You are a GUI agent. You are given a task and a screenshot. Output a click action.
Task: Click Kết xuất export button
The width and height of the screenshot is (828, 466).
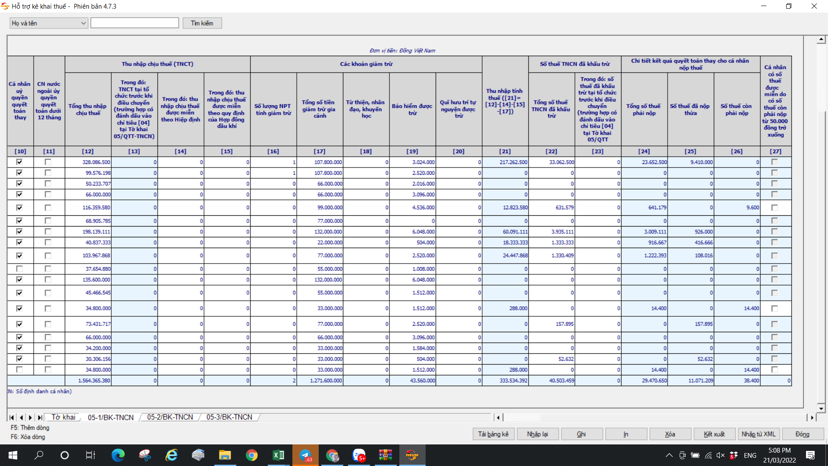[714, 434]
